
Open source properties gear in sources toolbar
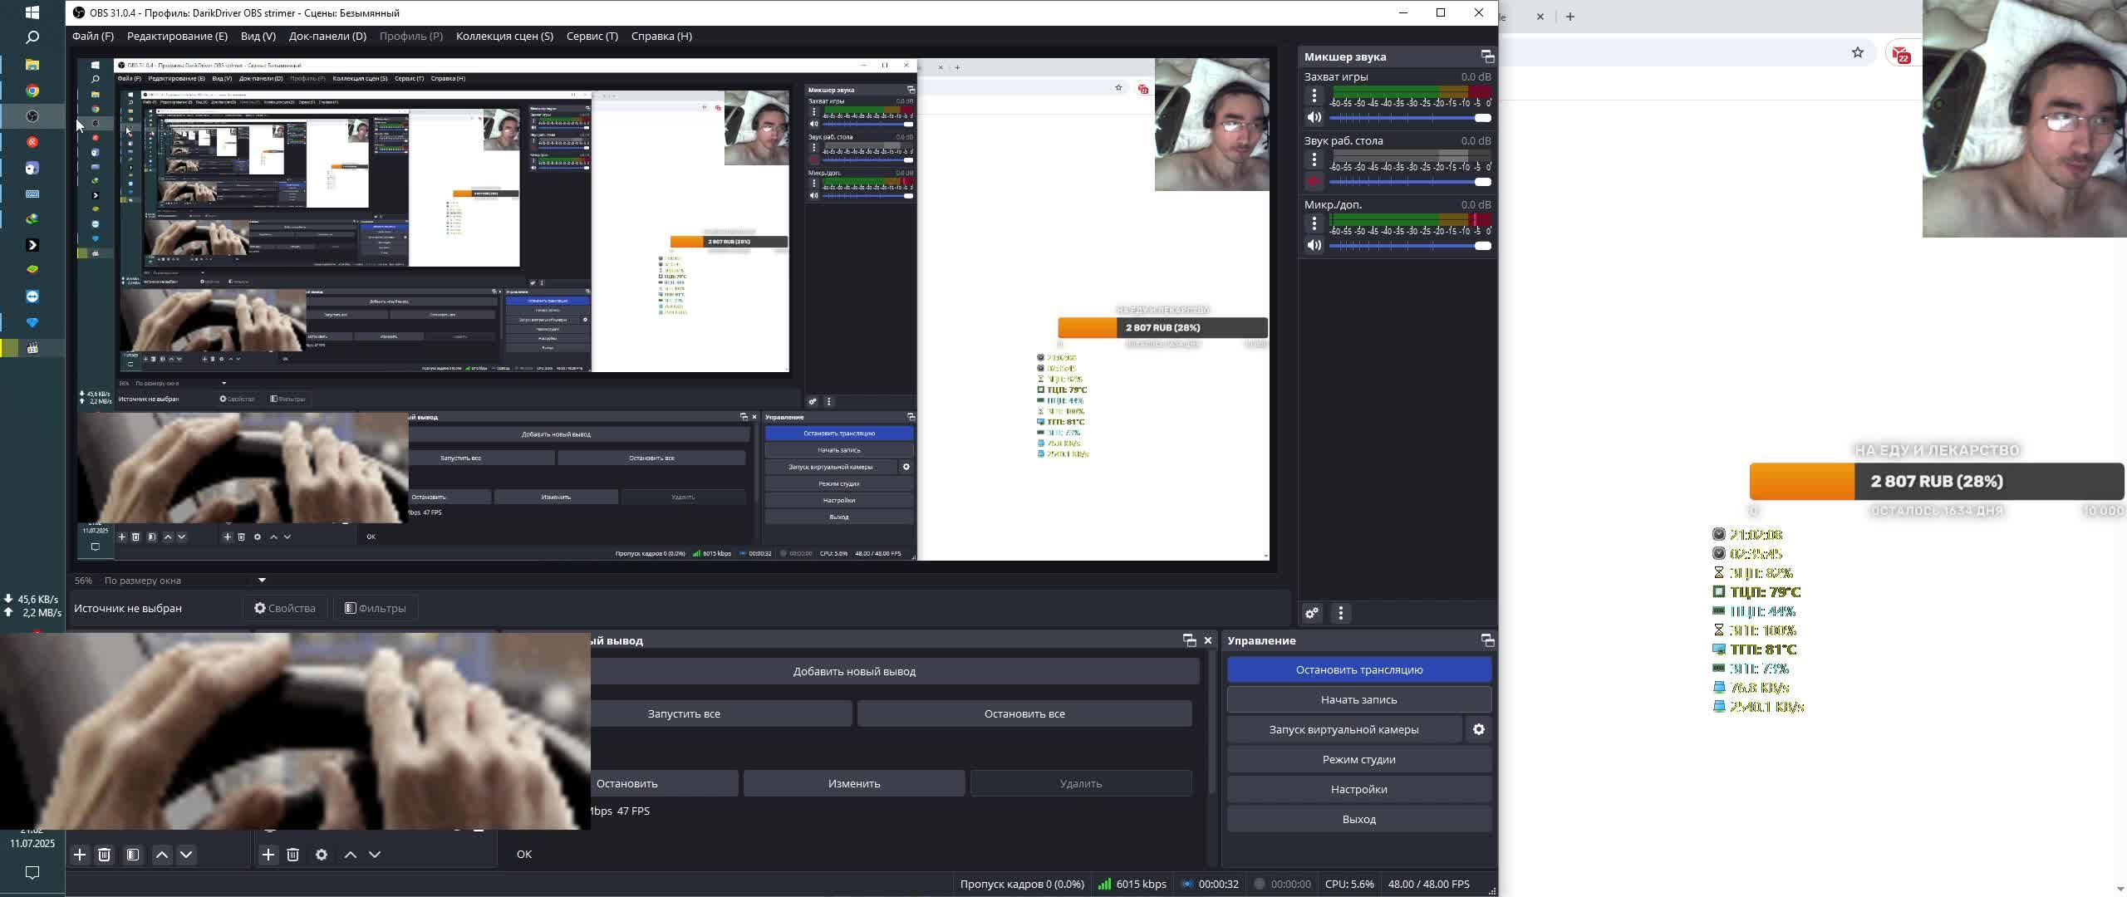tap(322, 855)
